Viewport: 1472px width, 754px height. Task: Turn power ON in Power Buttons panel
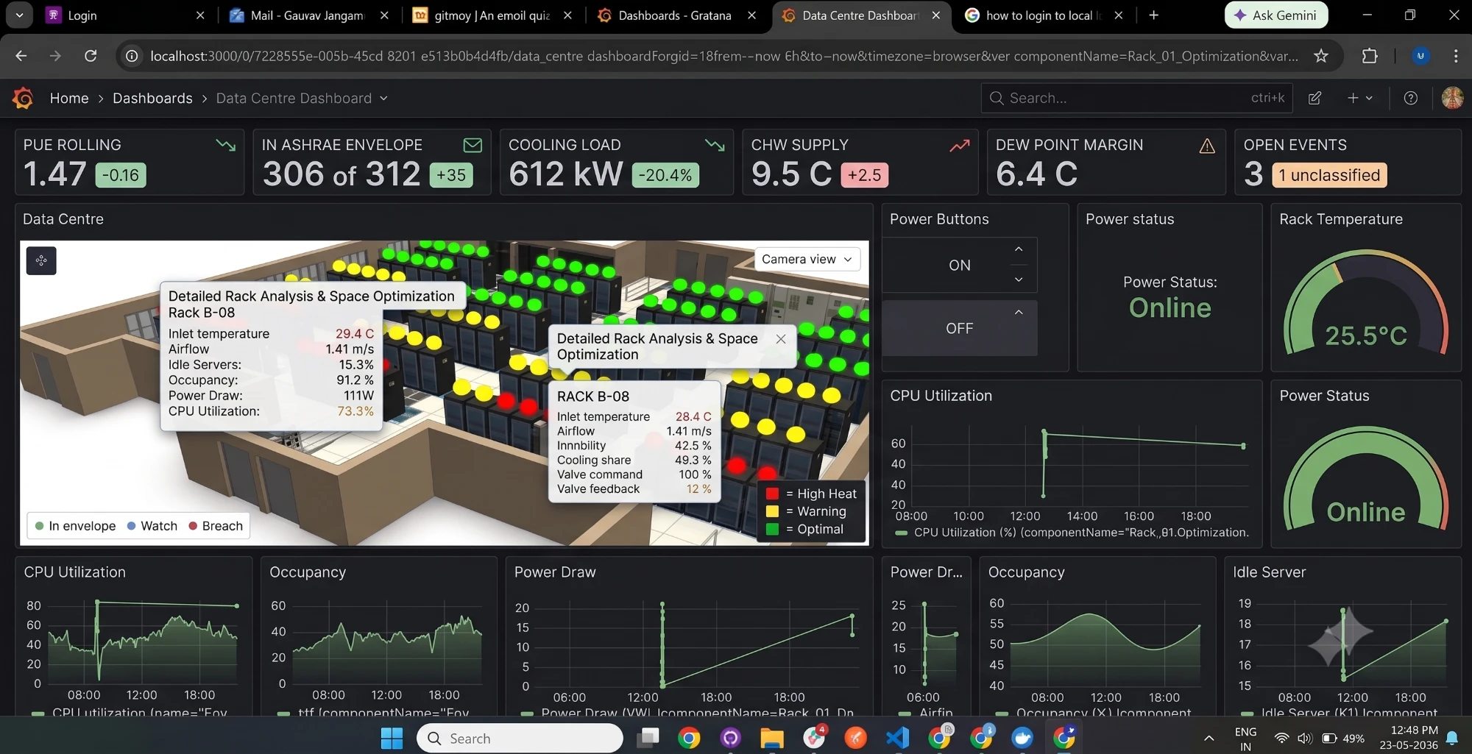tap(960, 265)
